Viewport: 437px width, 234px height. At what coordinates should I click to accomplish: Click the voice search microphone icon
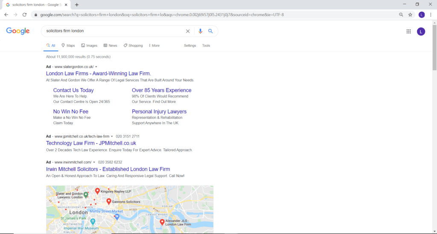coord(200,31)
